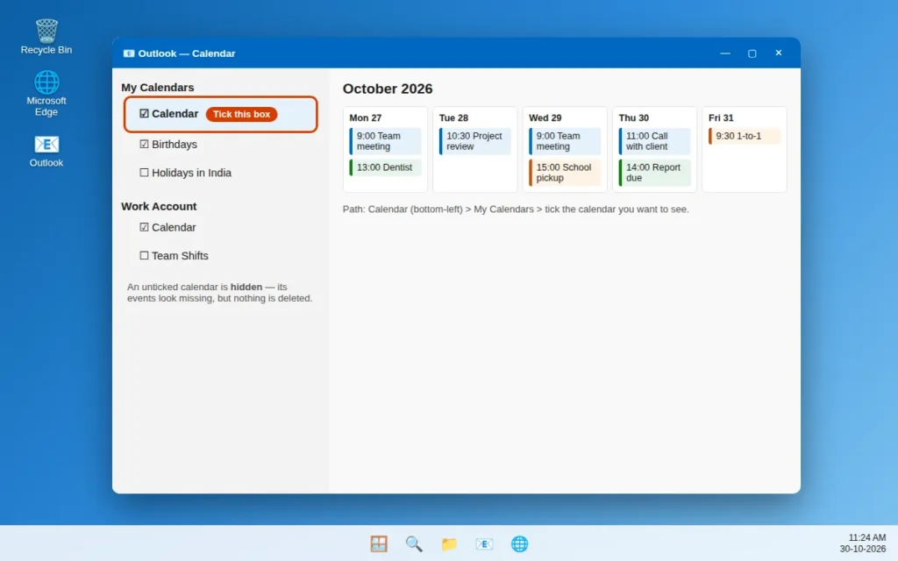Screen dimensions: 898x561
Task: Select the Mon 27 day header
Action: pos(366,117)
